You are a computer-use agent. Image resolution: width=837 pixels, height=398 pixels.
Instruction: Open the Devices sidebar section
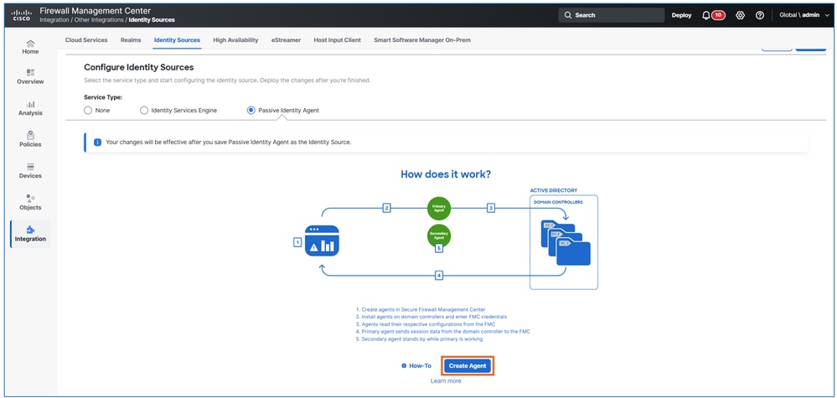point(30,171)
